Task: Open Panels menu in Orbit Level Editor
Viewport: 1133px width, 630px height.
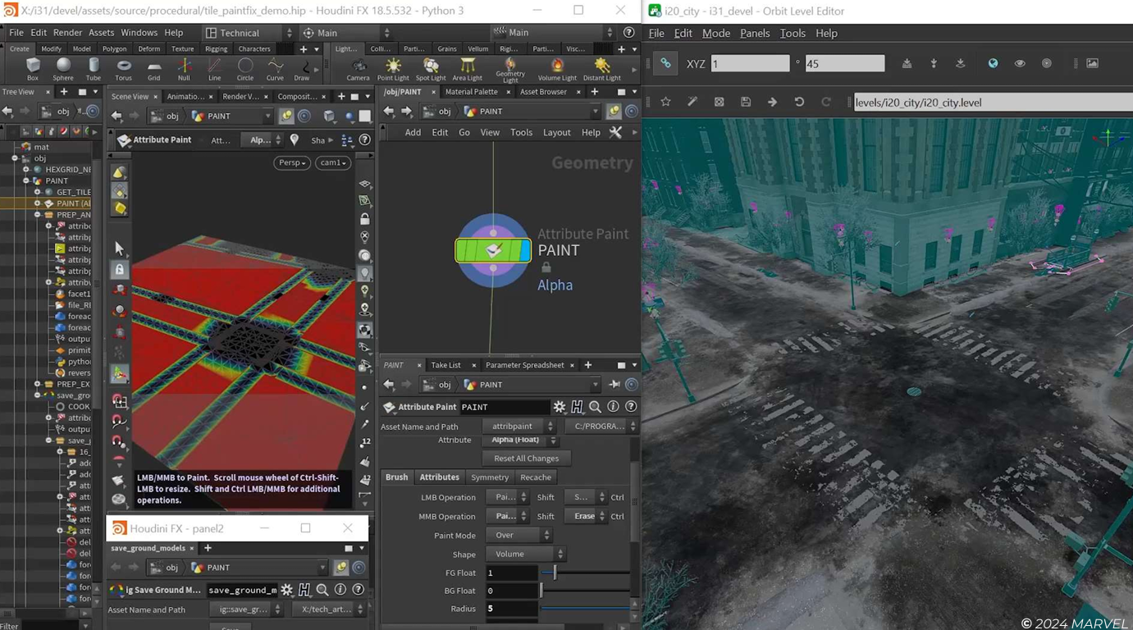Action: (755, 33)
